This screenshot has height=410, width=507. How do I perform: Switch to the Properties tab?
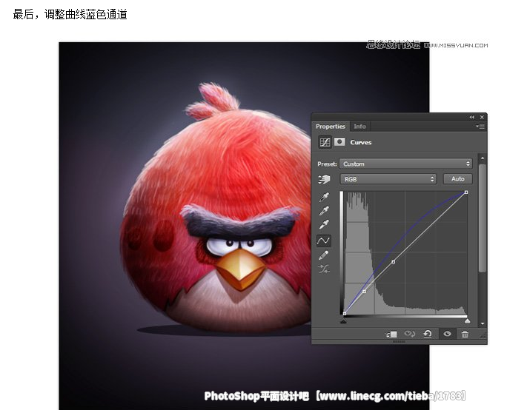[330, 127]
